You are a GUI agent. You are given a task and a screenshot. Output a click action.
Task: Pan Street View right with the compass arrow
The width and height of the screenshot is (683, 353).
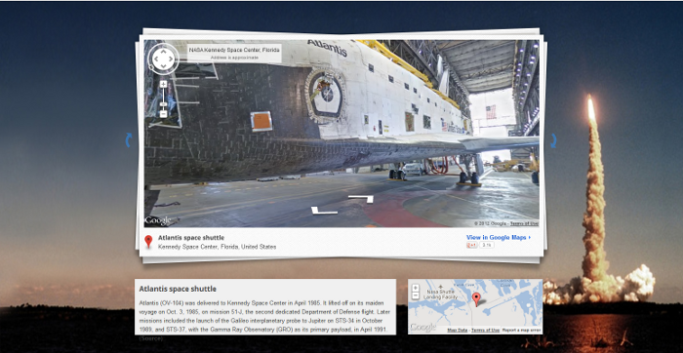(x=171, y=59)
